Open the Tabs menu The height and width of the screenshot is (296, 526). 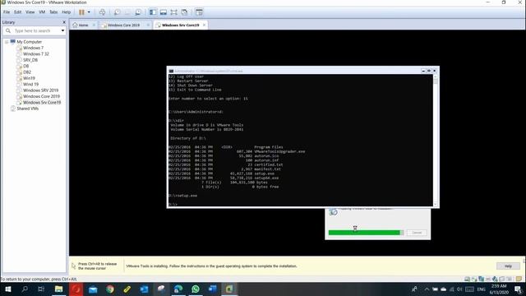53,12
